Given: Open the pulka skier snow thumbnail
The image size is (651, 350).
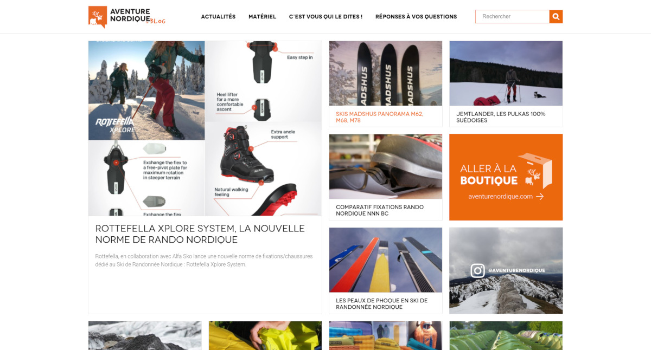Looking at the screenshot, I should pyautogui.click(x=506, y=73).
